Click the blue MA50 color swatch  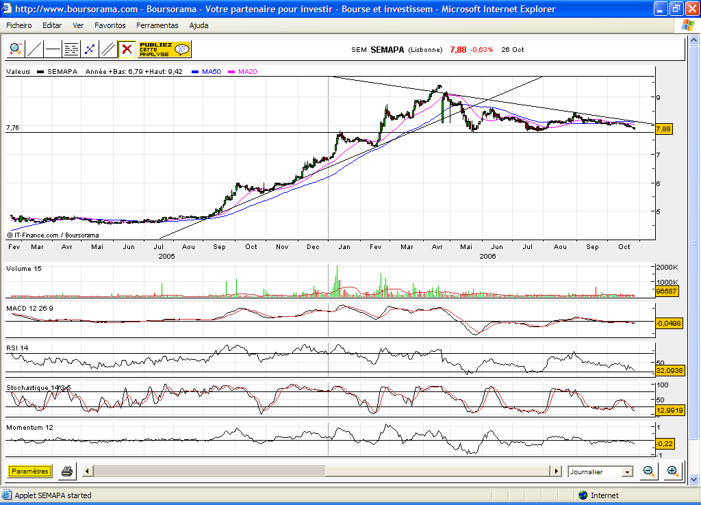click(195, 71)
